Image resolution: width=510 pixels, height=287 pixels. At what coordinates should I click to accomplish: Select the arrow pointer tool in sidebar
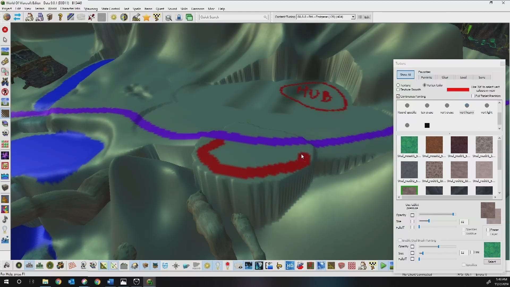coord(5,40)
